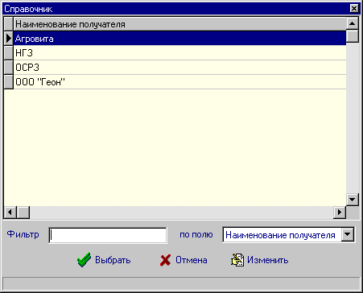
Task: Click the vertical scrollbar thumb
Action: click(x=353, y=36)
